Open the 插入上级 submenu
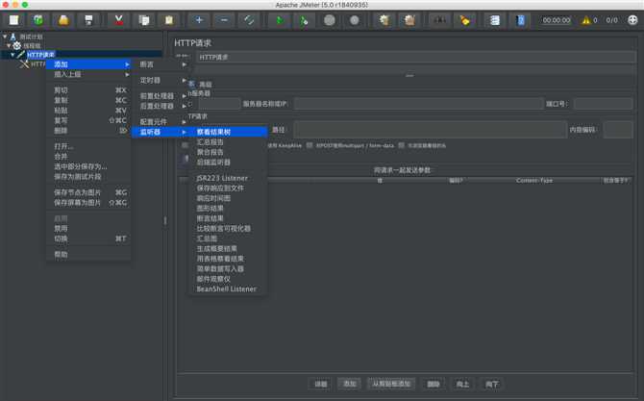Image resolution: width=644 pixels, height=401 pixels. point(88,74)
